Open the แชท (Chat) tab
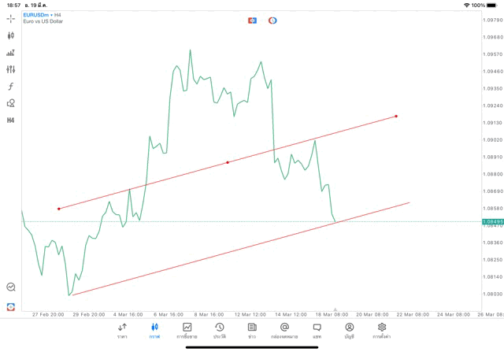The width and height of the screenshot is (504, 352). (317, 330)
